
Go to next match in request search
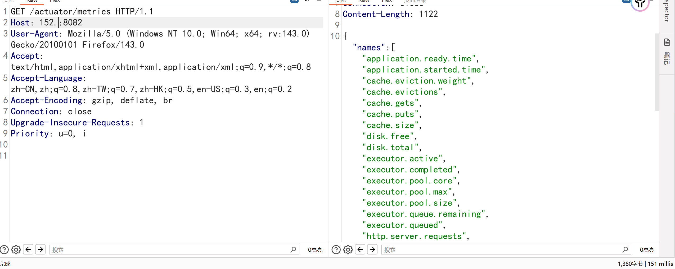[40, 250]
